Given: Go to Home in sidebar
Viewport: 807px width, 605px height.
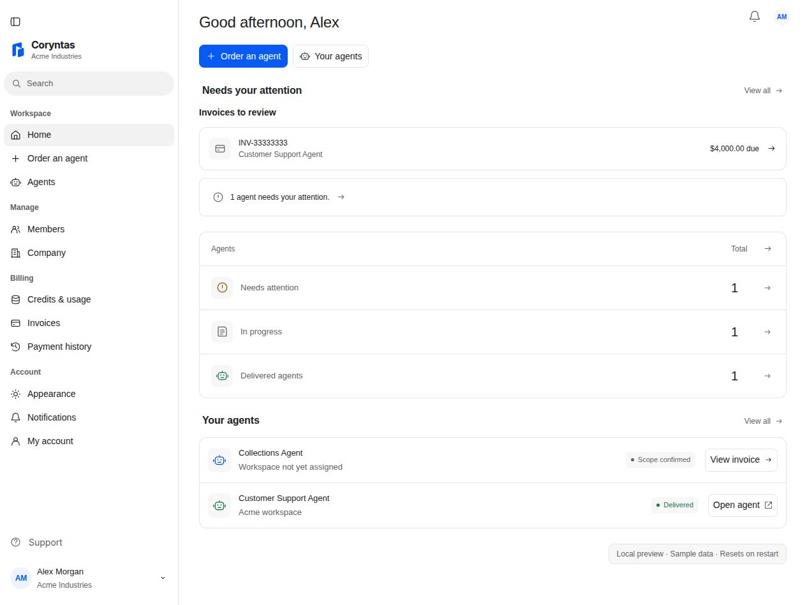Looking at the screenshot, I should pos(89,135).
